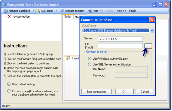Click Next>> in the toolbar

(121, 11)
